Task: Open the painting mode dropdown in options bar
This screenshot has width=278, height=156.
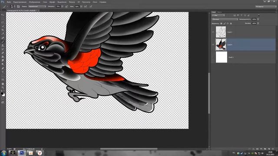Action: [x=37, y=6]
